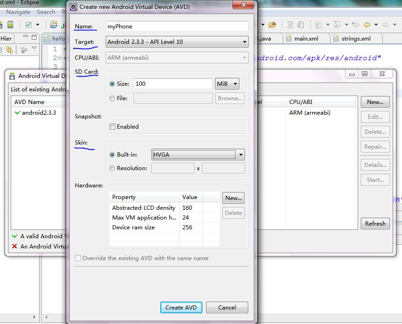Click the first Resolution width field
The image size is (402, 324).
[173, 168]
